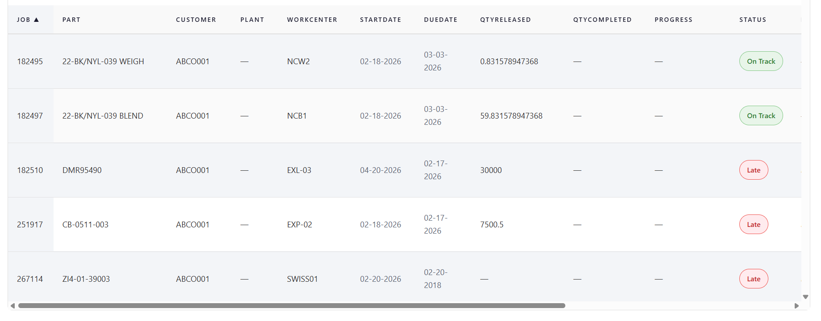Sort by the CUSTOMER column header
821x321 pixels.
pos(196,19)
